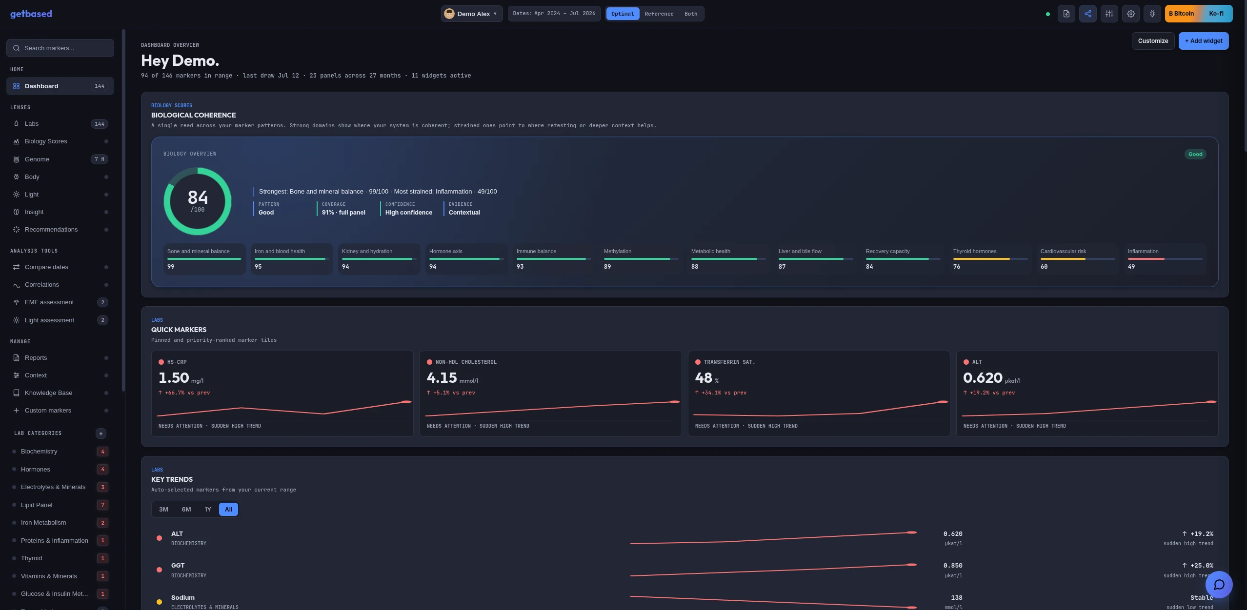Expand the Thyroid lab category
1247x610 pixels.
pyautogui.click(x=60, y=558)
